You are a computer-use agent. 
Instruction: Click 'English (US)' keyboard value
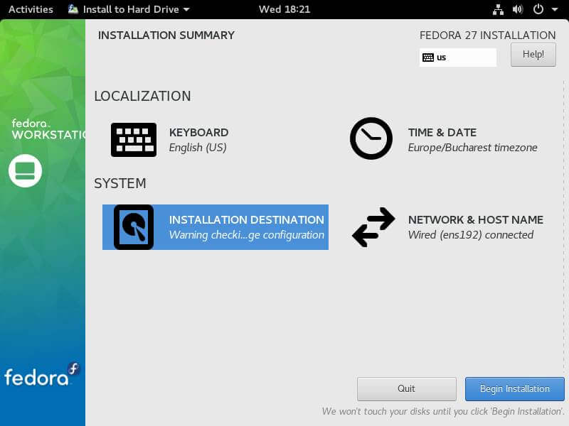tap(198, 148)
